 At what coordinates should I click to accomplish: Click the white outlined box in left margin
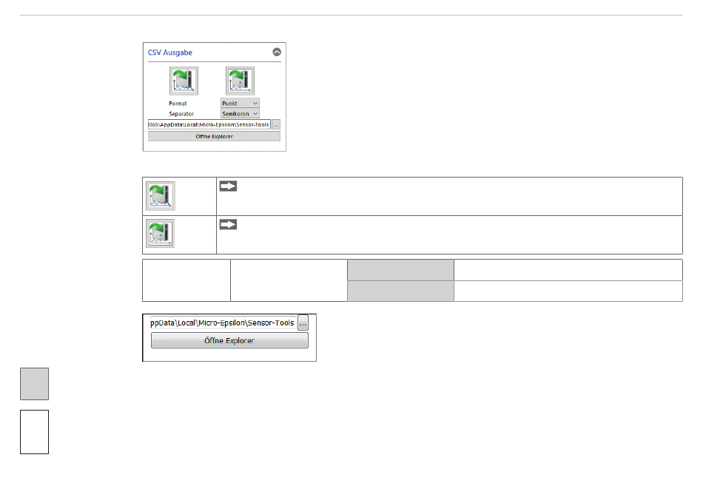[x=34, y=432]
